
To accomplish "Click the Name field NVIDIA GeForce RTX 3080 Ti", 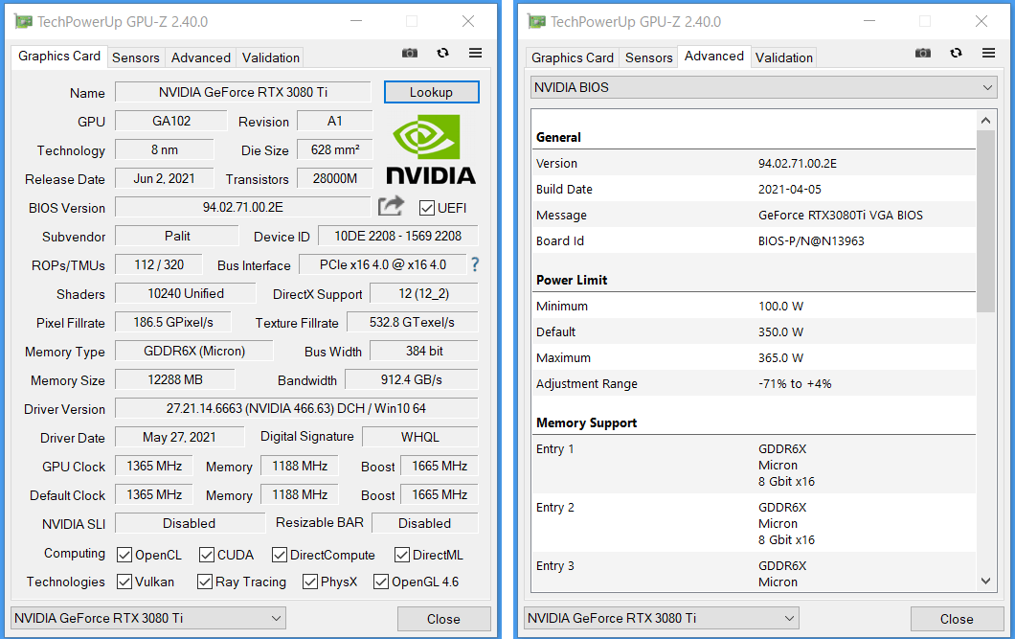I will [x=243, y=92].
